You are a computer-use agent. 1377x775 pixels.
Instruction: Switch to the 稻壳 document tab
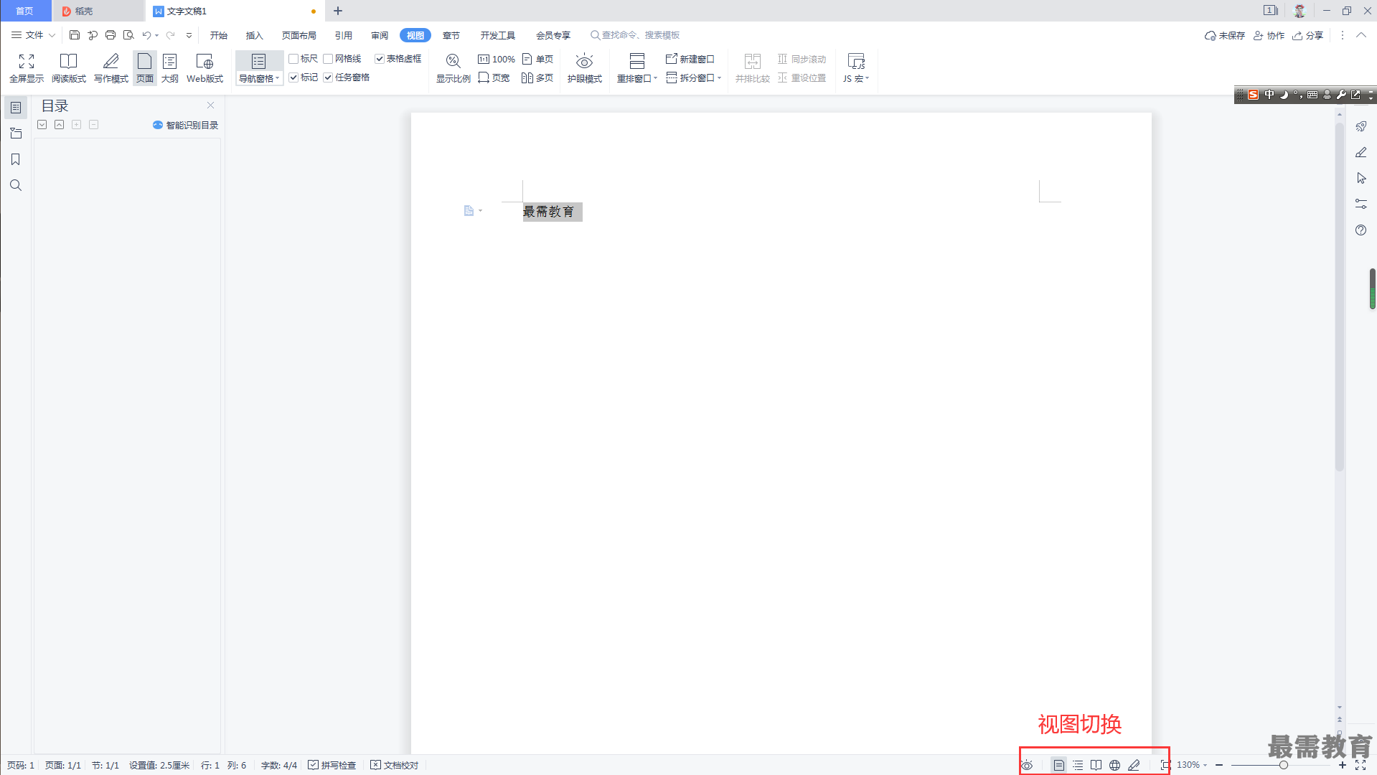coord(98,11)
